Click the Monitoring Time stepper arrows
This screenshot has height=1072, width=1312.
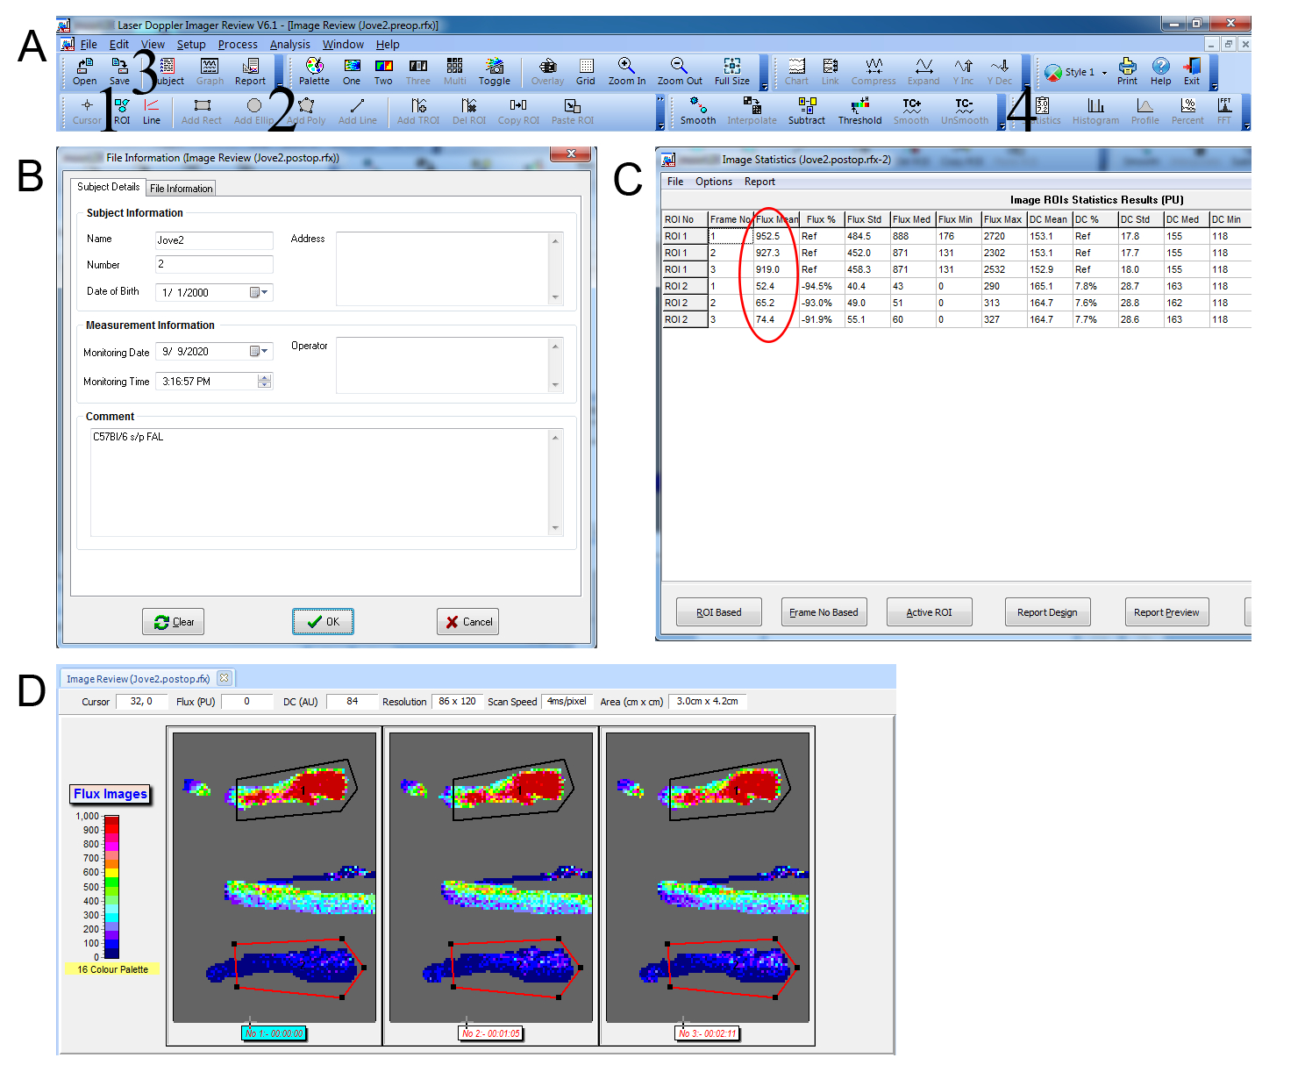(264, 382)
